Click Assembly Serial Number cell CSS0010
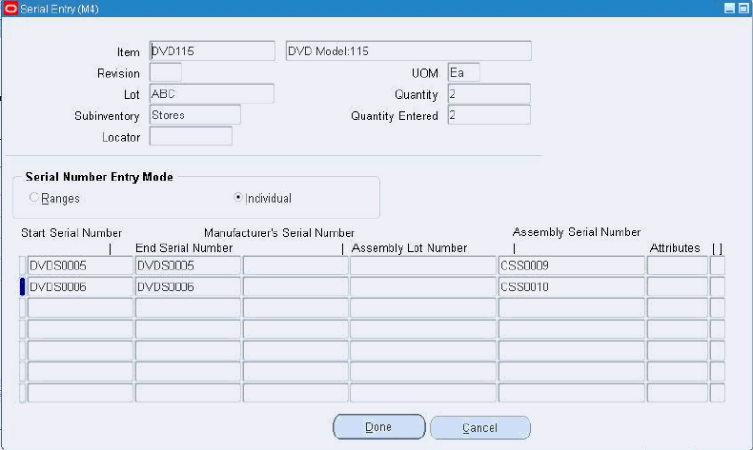The width and height of the screenshot is (753, 450). click(x=572, y=286)
